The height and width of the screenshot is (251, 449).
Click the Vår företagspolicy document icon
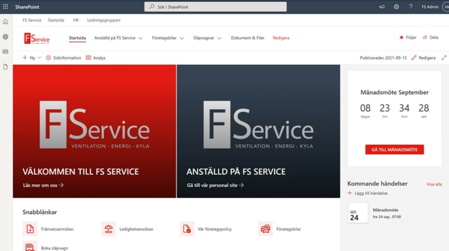coord(187,229)
